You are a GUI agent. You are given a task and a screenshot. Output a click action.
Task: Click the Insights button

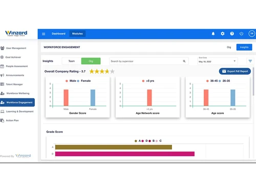[244, 47]
